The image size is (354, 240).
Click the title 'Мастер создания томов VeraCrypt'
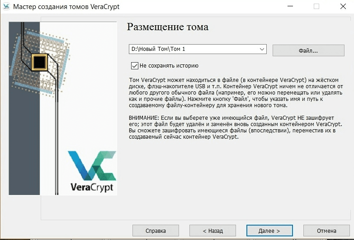click(66, 7)
